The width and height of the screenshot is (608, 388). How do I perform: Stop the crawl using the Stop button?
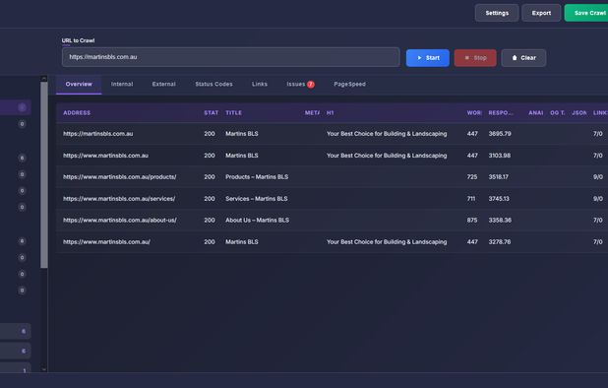(475, 58)
